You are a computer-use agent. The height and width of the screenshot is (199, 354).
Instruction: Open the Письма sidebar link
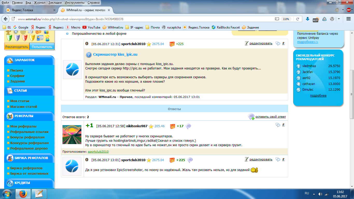(x=17, y=70)
